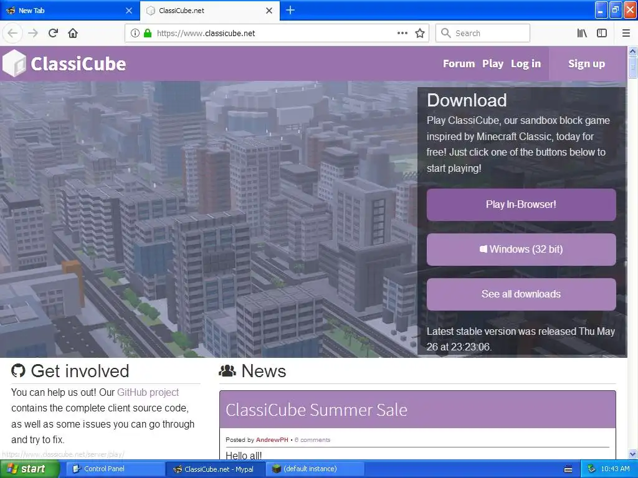This screenshot has height=478, width=638.
Task: Click the GitHub octocat icon
Action: point(18,371)
